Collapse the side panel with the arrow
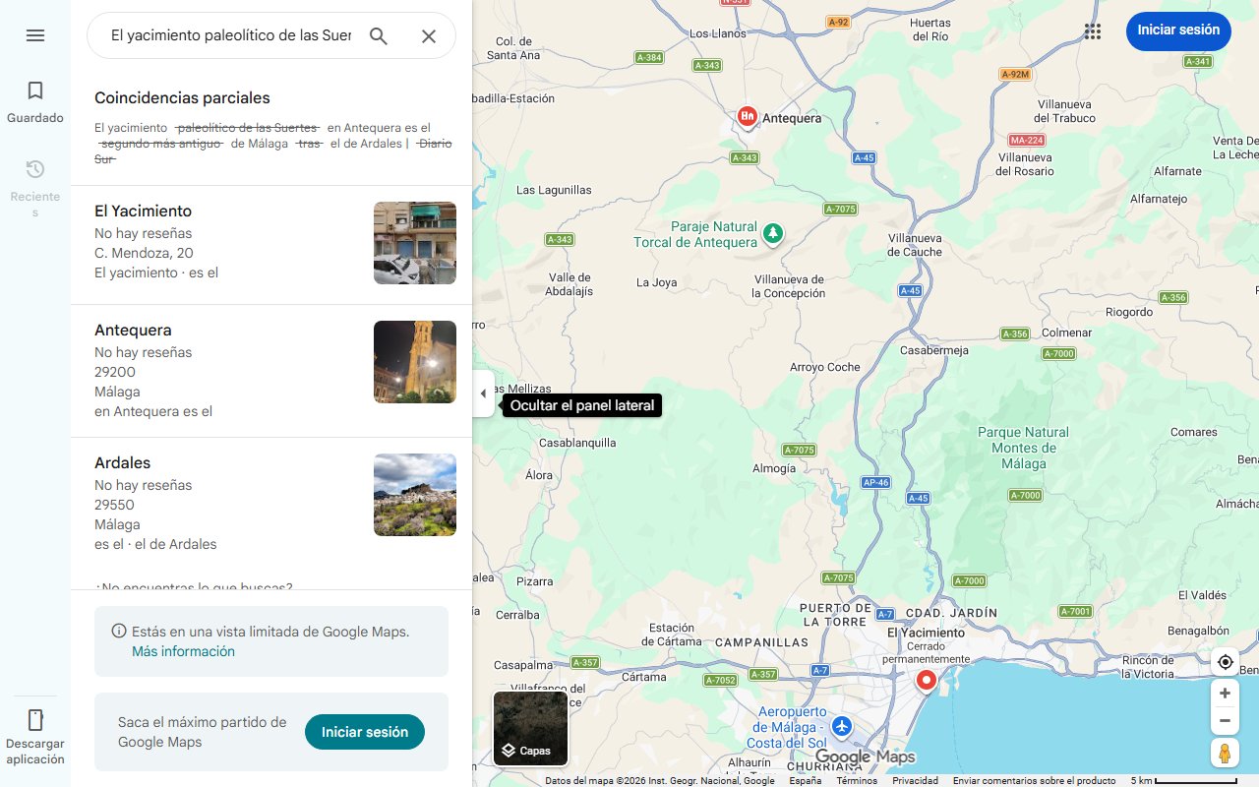The height and width of the screenshot is (787, 1259). tap(483, 393)
